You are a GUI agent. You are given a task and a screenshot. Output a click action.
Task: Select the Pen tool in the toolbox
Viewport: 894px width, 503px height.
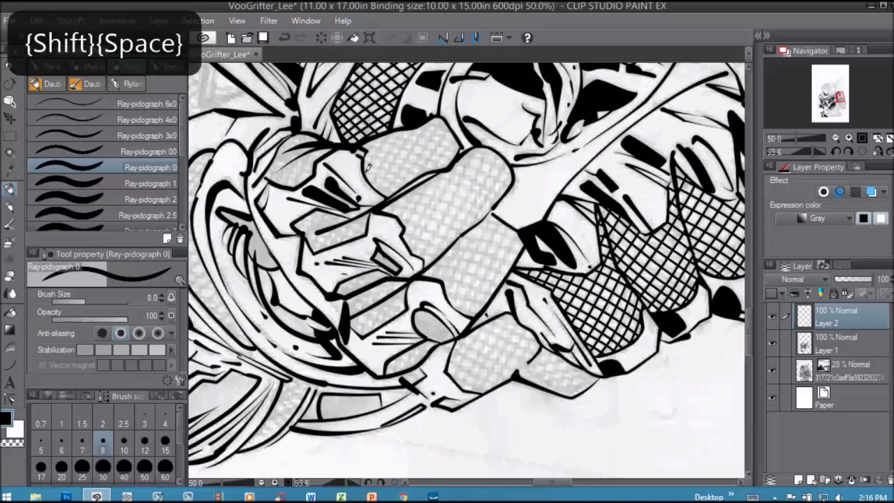coord(10,190)
